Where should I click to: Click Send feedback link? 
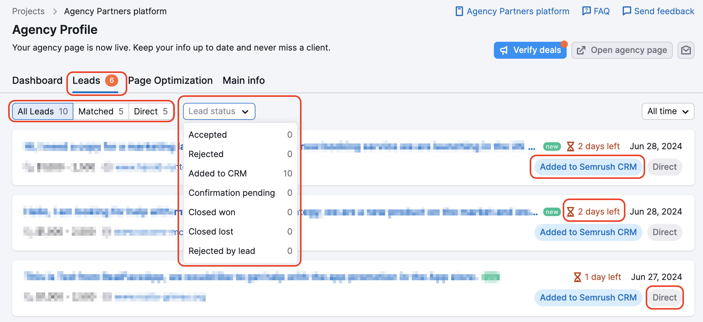[x=658, y=11]
